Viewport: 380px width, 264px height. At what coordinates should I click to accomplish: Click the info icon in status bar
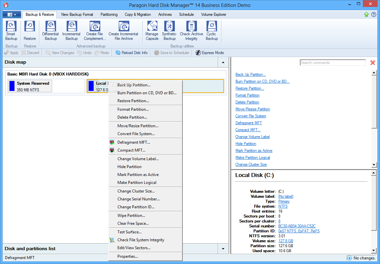(x=349, y=258)
